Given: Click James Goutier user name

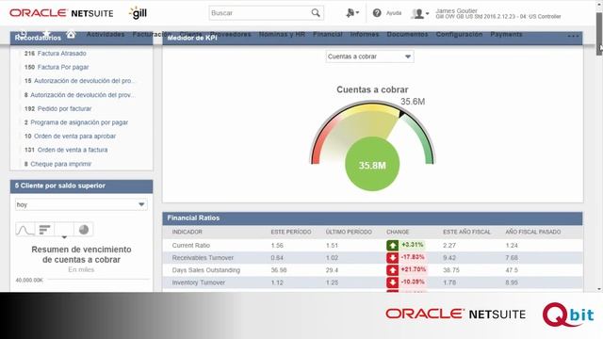Looking at the screenshot, I should click(456, 10).
